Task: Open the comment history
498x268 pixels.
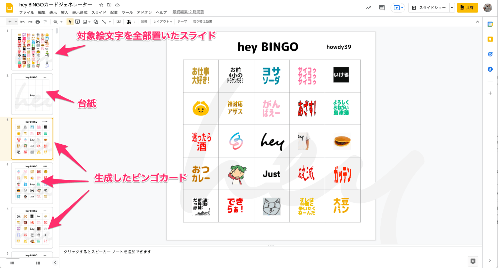Action: tap(382, 7)
